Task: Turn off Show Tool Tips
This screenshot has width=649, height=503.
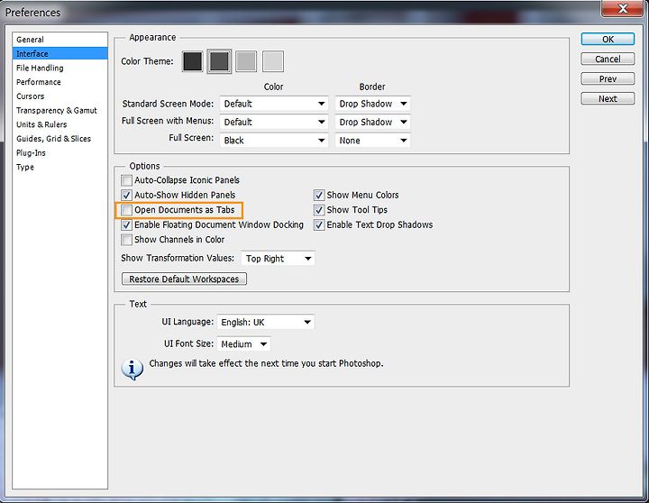Action: [319, 210]
